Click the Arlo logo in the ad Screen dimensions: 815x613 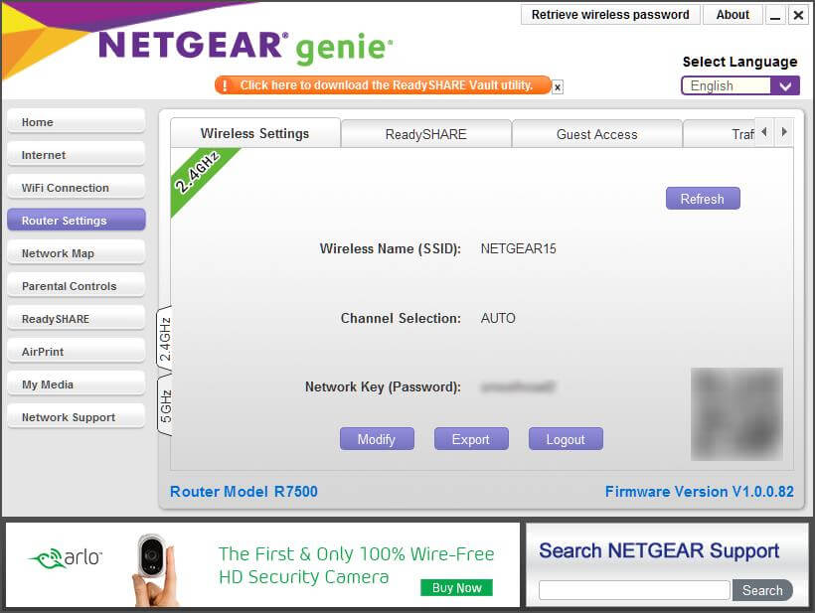click(x=66, y=558)
